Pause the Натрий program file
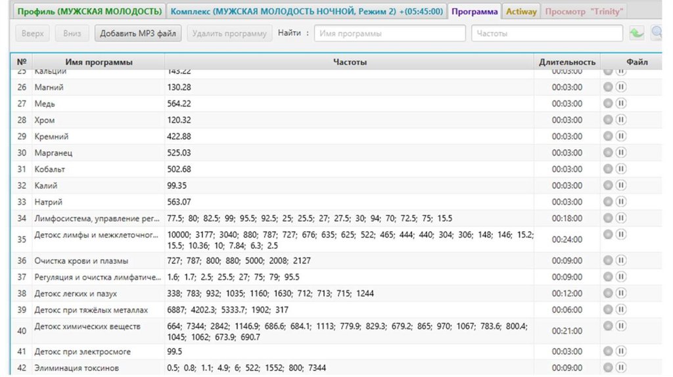The width and height of the screenshot is (673, 377). click(620, 202)
